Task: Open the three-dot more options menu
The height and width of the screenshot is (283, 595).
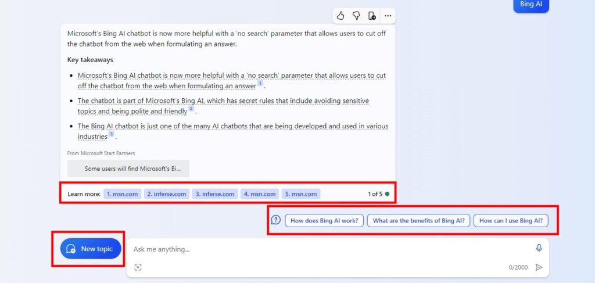Action: (388, 16)
